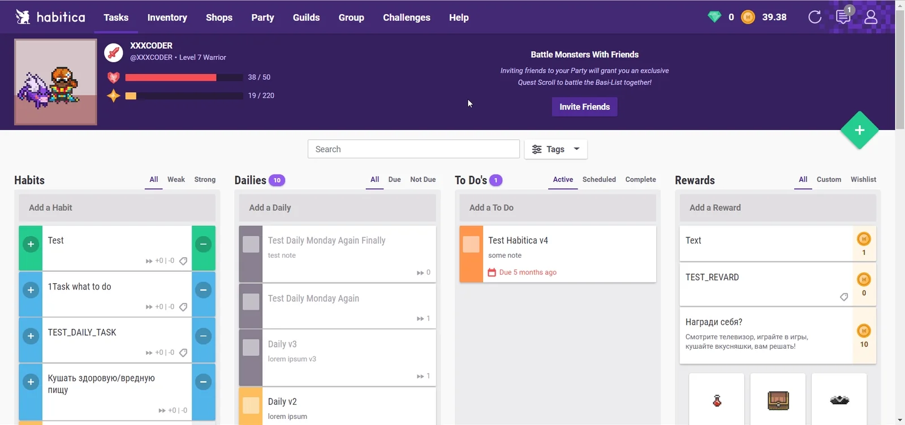Image resolution: width=905 pixels, height=425 pixels.
Task: Click minus on TEST_DAILY_TASK habit
Action: 203,336
